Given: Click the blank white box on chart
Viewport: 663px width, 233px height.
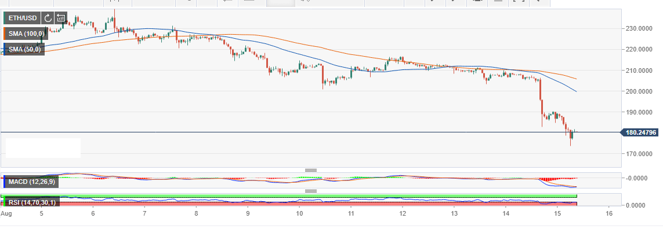Looking at the screenshot, I should coord(43,147).
